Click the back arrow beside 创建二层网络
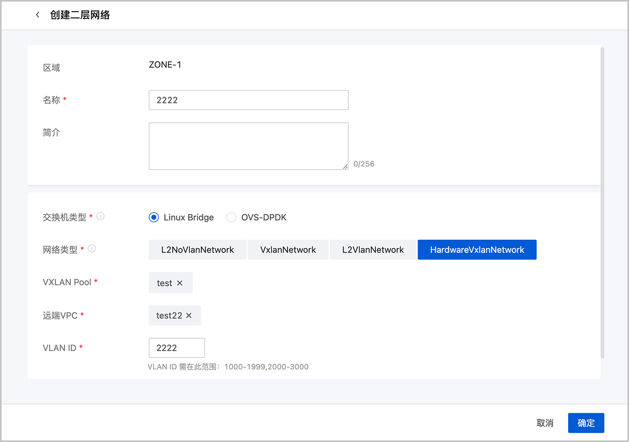 (37, 15)
